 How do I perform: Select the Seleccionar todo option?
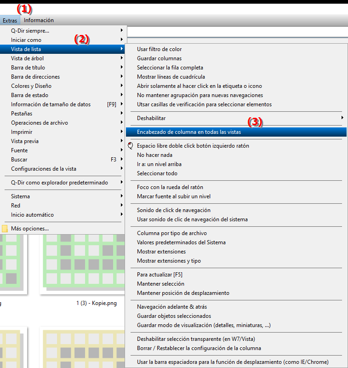pyautogui.click(x=236, y=173)
